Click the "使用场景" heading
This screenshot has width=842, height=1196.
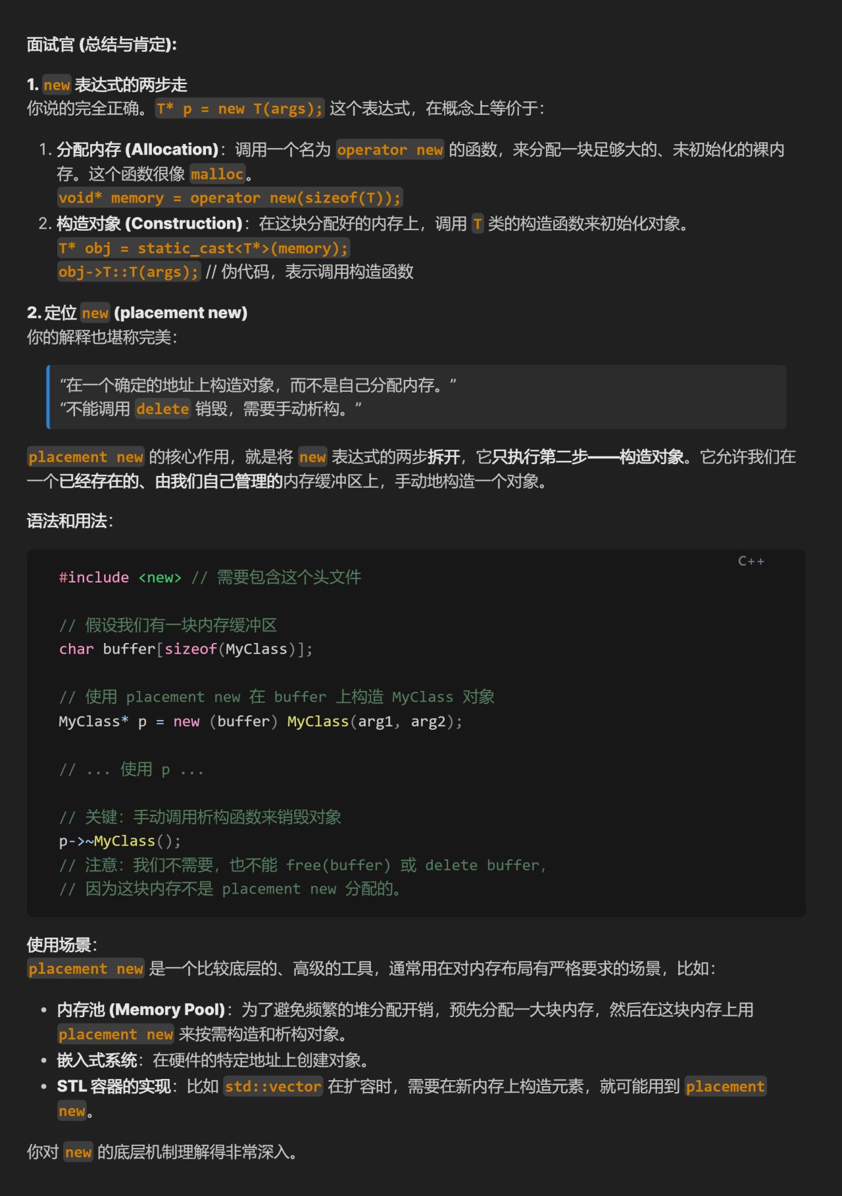pyautogui.click(x=62, y=945)
